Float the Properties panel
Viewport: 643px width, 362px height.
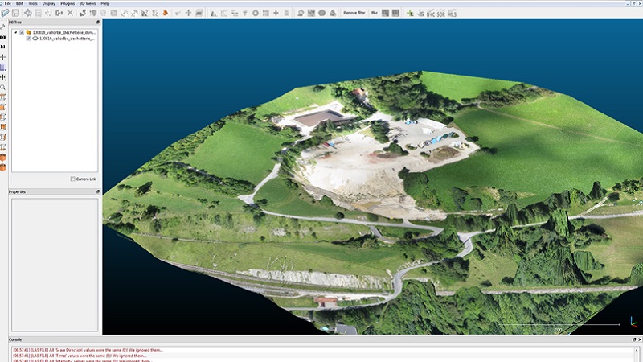coord(97,191)
